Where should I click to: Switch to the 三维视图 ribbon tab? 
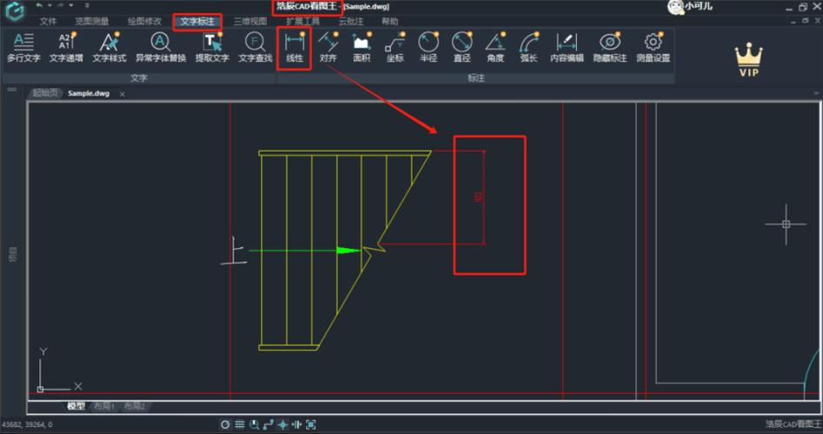[x=250, y=22]
